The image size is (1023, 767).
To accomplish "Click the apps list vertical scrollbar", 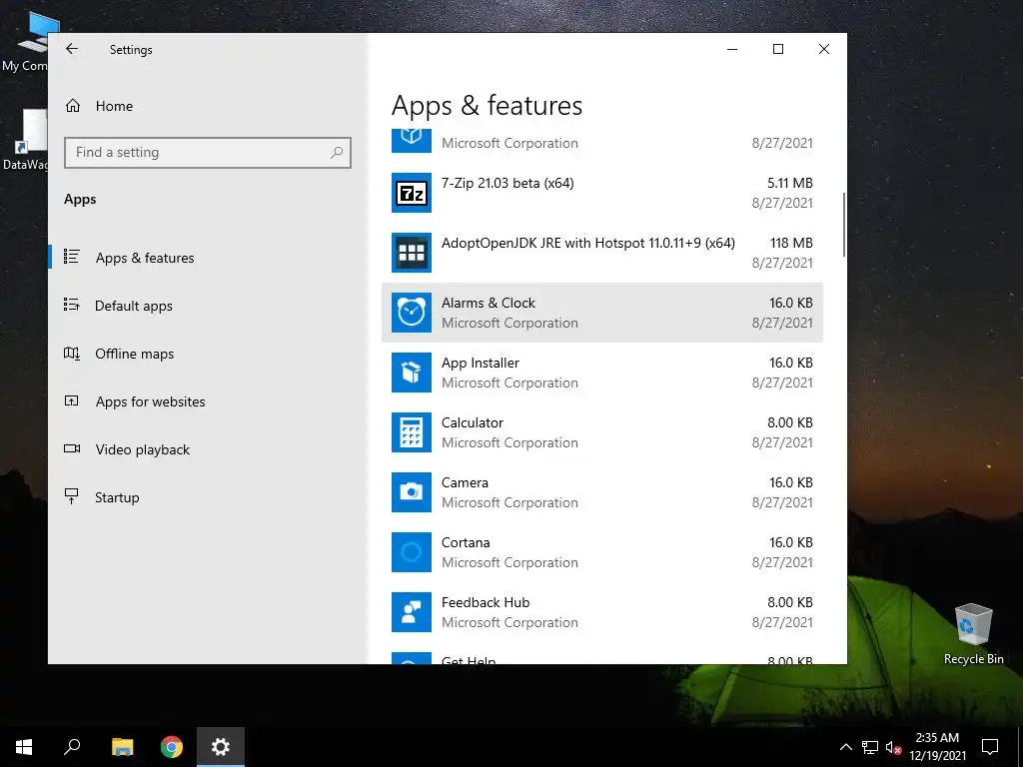I will point(843,225).
